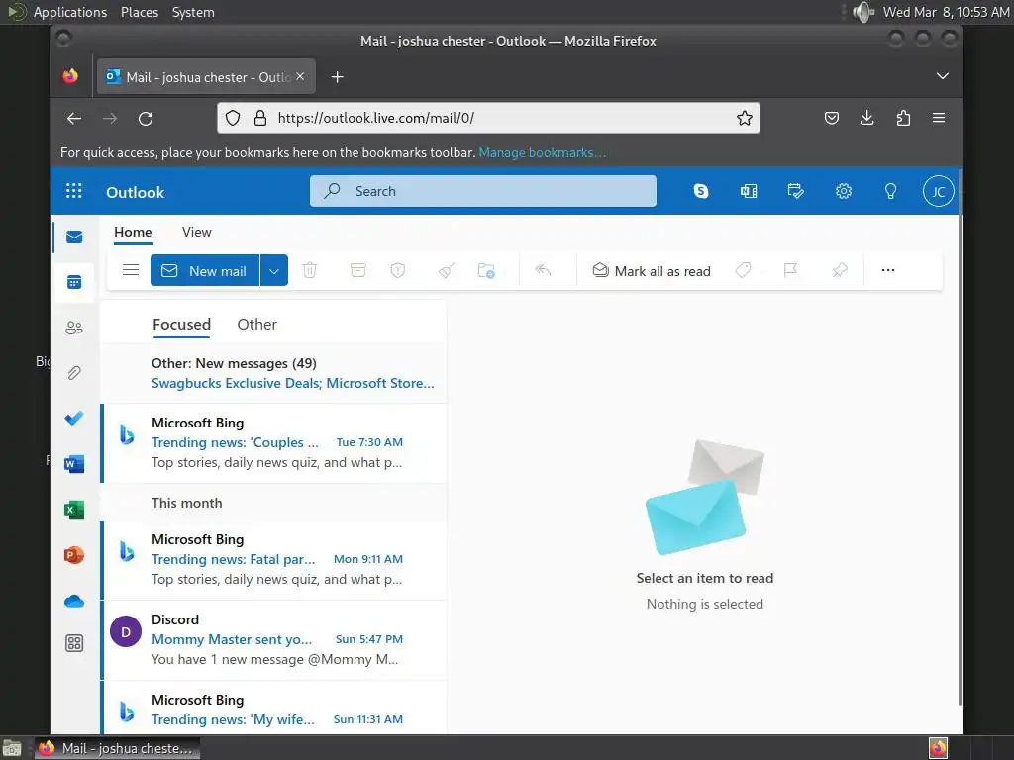Open the Applications menu
This screenshot has height=760, width=1014.
pyautogui.click(x=70, y=12)
